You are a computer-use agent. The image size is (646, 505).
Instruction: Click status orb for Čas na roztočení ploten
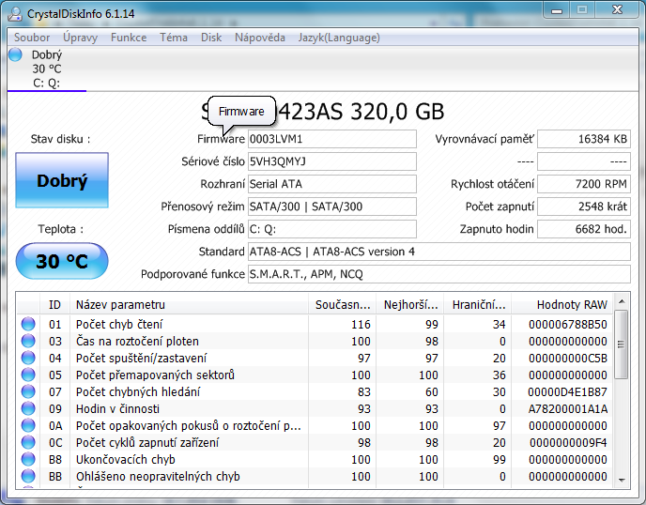tap(28, 342)
